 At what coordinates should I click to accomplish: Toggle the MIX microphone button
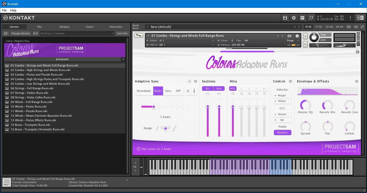pos(233,89)
